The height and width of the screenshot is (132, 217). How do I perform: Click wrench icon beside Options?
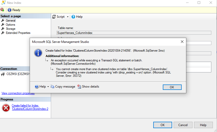point(3,25)
